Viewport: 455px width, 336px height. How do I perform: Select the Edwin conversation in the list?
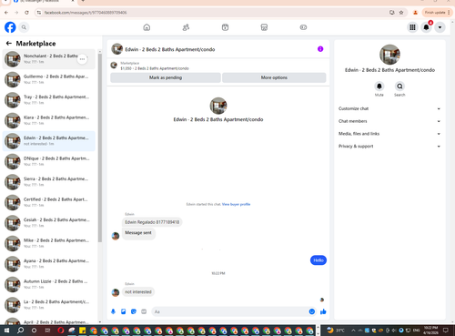(49, 141)
